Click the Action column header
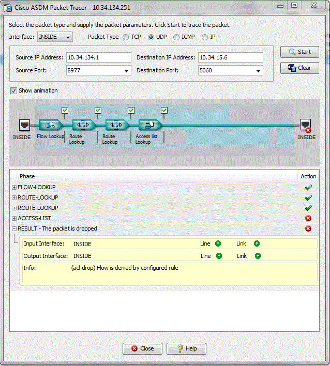330x366 pixels. point(308,176)
